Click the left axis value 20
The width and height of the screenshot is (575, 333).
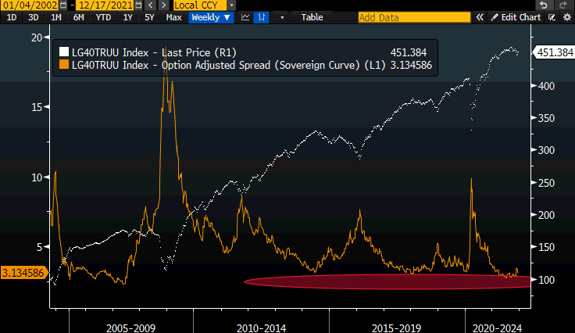[x=37, y=38]
